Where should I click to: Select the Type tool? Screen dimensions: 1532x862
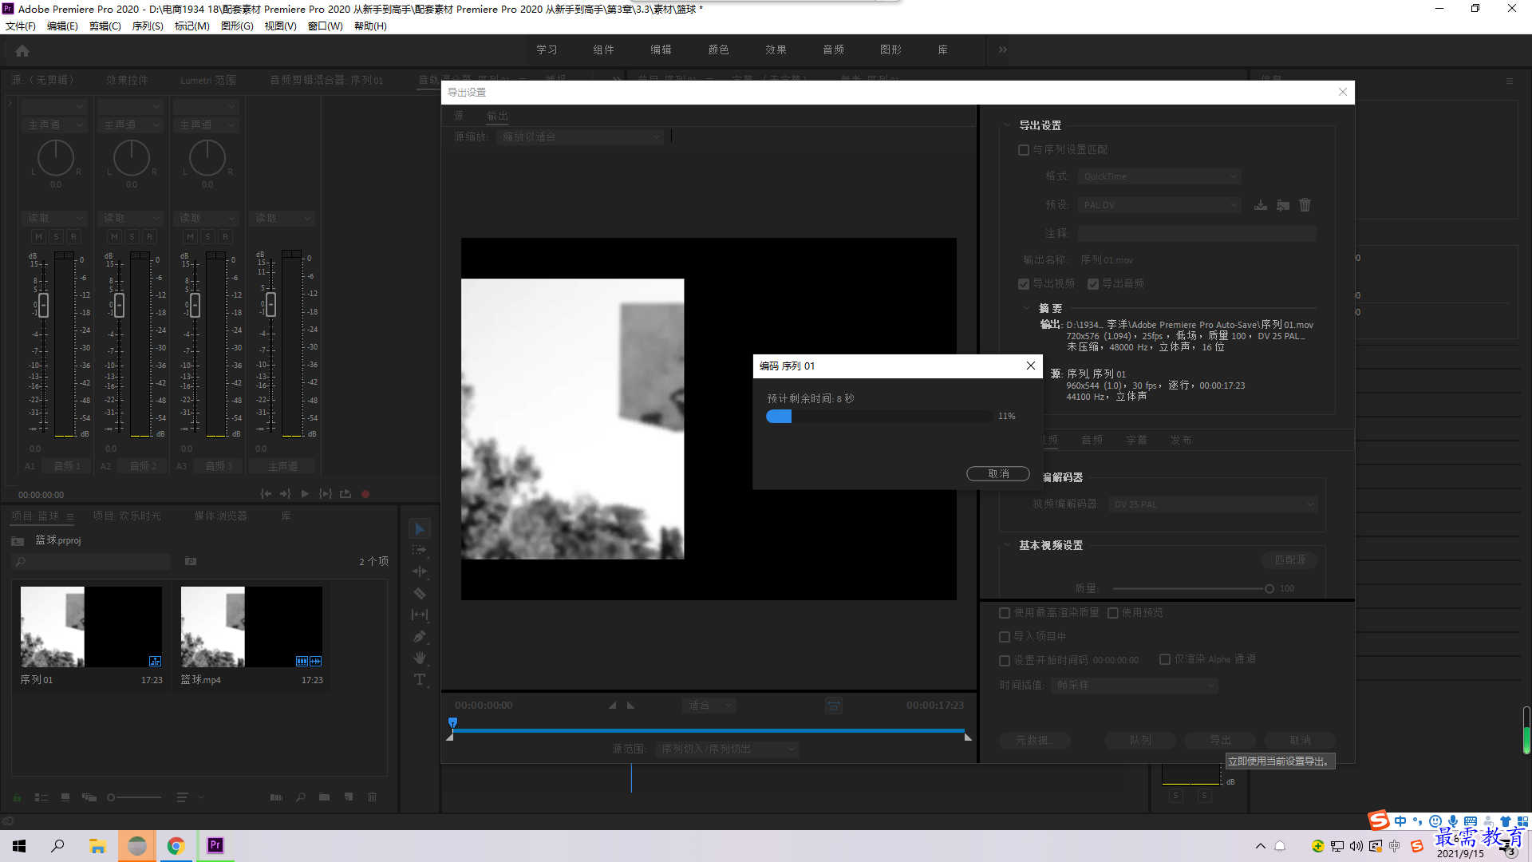tap(420, 679)
